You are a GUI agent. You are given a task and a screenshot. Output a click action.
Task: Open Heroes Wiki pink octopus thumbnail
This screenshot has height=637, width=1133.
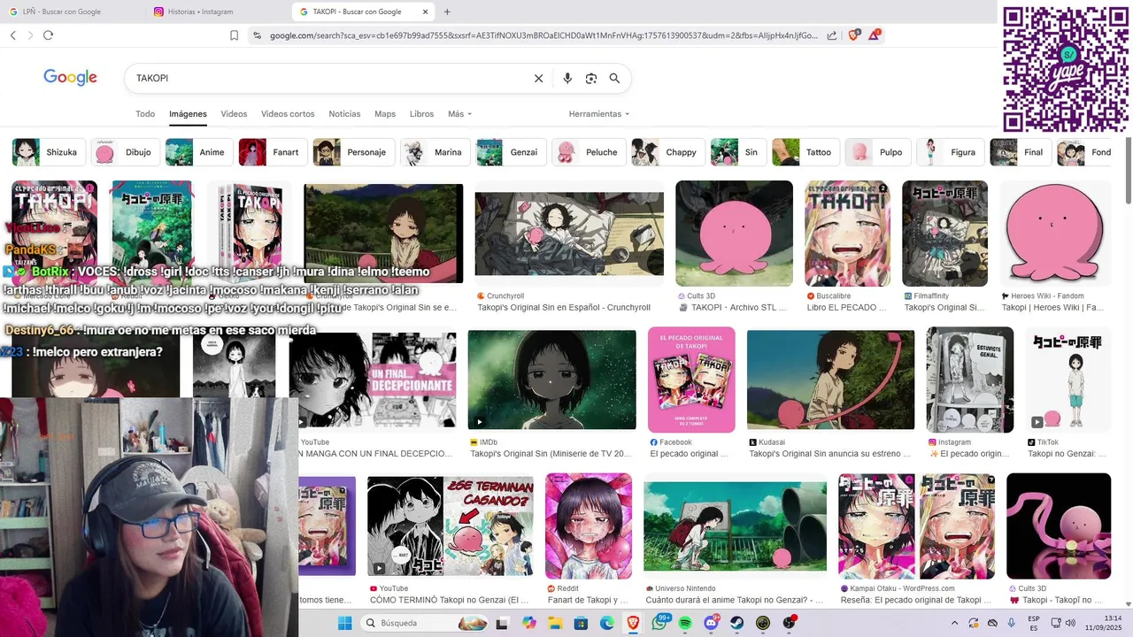click(1055, 234)
